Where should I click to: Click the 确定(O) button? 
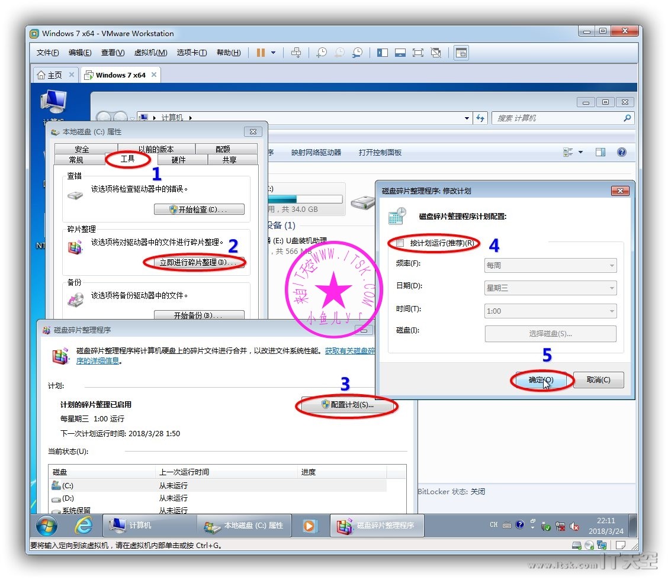click(x=541, y=380)
